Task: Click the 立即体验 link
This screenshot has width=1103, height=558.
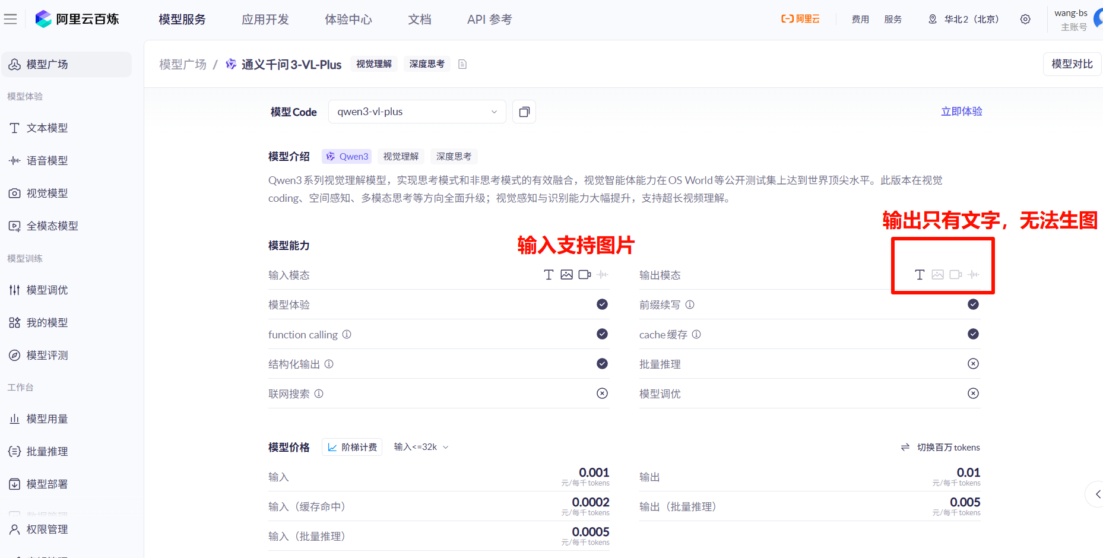Action: [961, 112]
